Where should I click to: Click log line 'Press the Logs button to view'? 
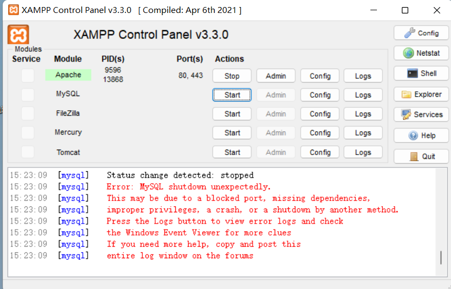[x=225, y=221]
